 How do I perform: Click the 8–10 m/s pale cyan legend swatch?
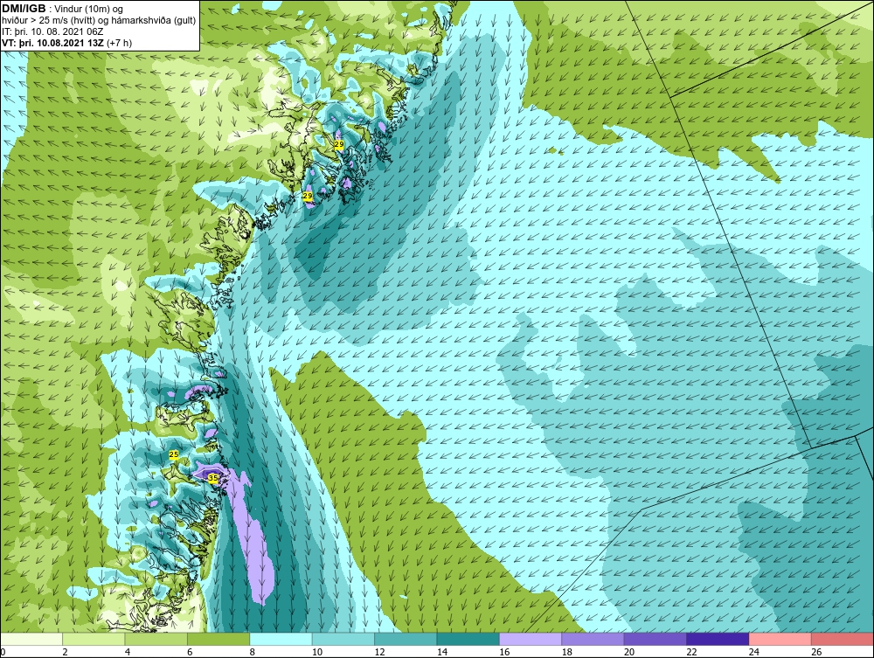(281, 639)
